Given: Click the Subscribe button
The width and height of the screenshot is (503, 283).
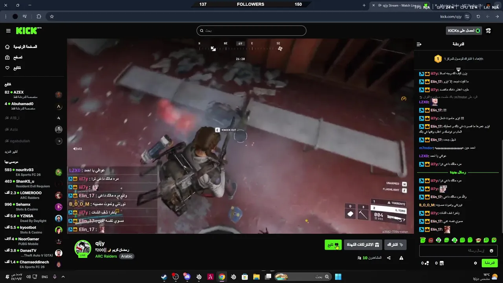Looking at the screenshot, I should [395, 244].
